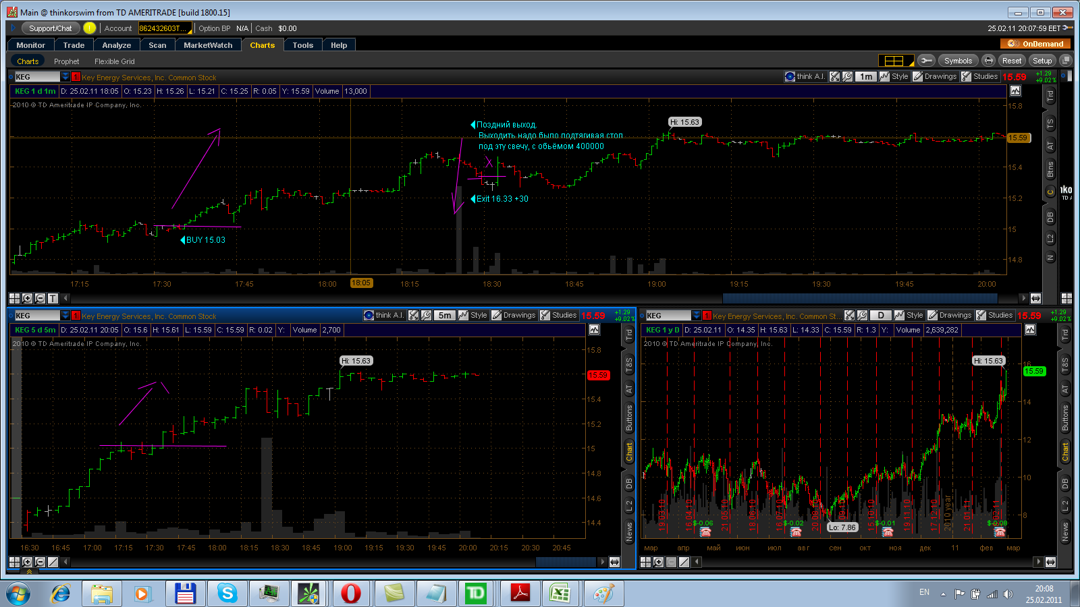Image resolution: width=1080 pixels, height=607 pixels.
Task: Click think A.I. icon on 5m chart
Action: pyautogui.click(x=384, y=315)
